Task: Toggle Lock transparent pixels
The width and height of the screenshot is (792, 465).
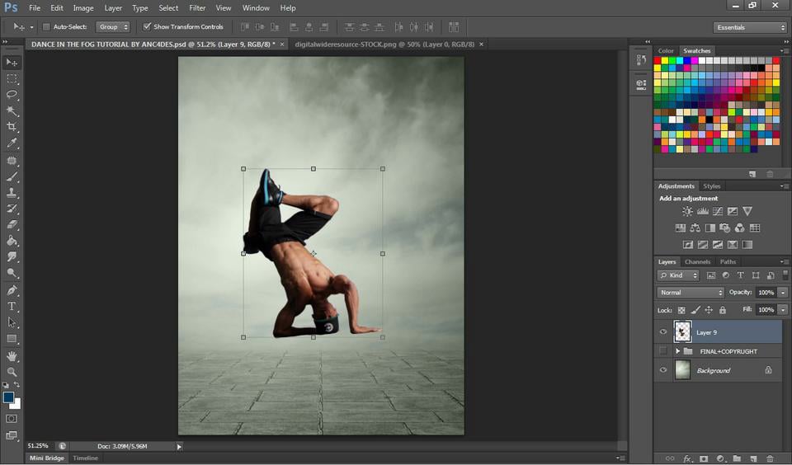Action: click(x=681, y=310)
